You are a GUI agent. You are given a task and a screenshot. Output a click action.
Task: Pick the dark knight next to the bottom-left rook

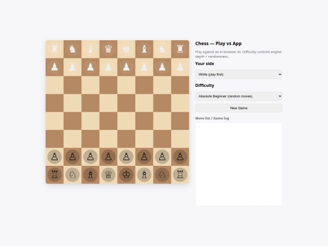[72, 174]
